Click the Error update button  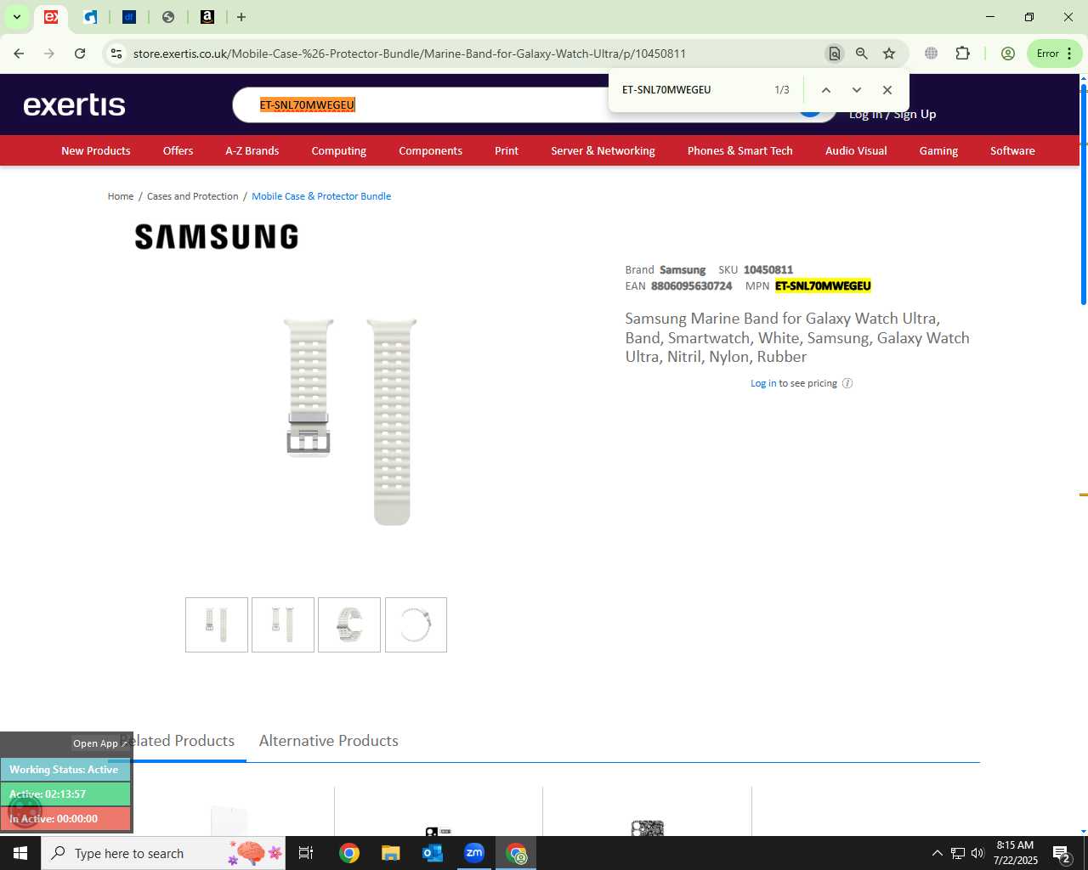1054,54
